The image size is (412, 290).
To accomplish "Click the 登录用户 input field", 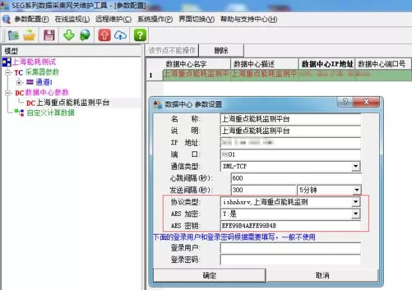I will [x=290, y=248].
